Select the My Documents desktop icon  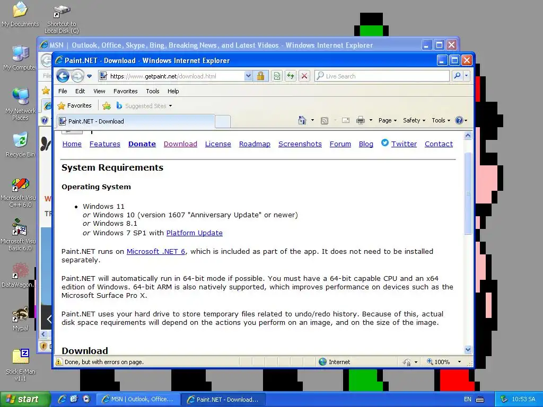[20, 14]
